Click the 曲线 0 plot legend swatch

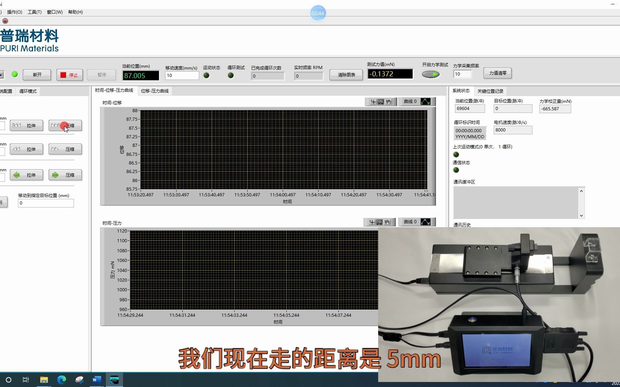point(426,101)
